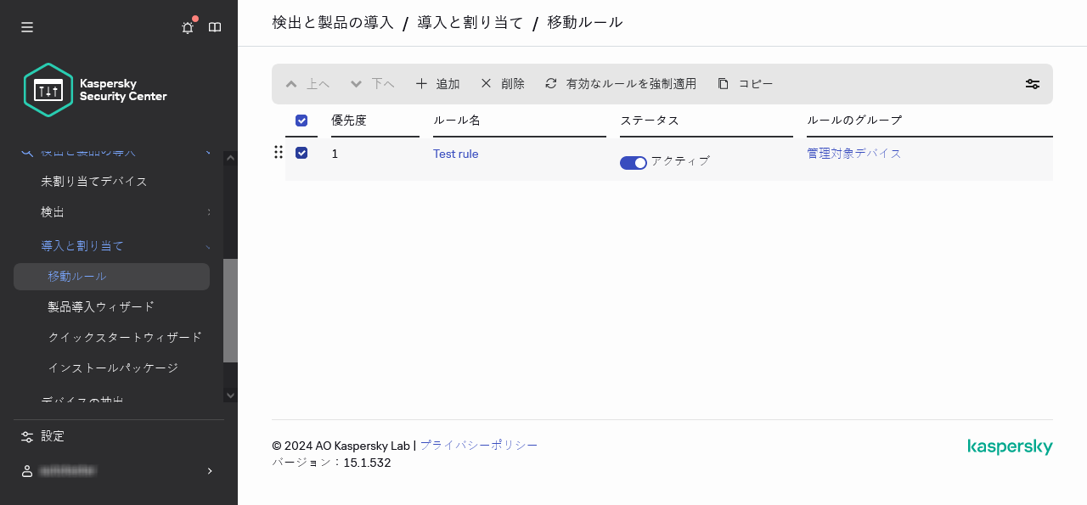The height and width of the screenshot is (505, 1087).
Task: Click the 有効なルールを強制適用 refresh icon
Action: [x=550, y=84]
